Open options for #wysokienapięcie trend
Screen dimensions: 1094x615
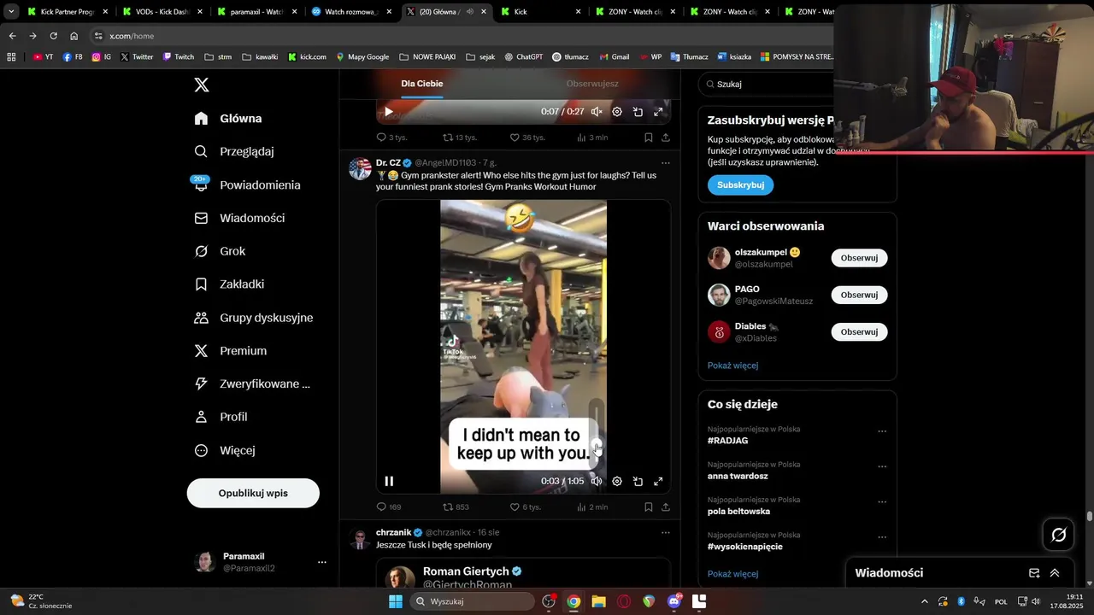click(882, 537)
